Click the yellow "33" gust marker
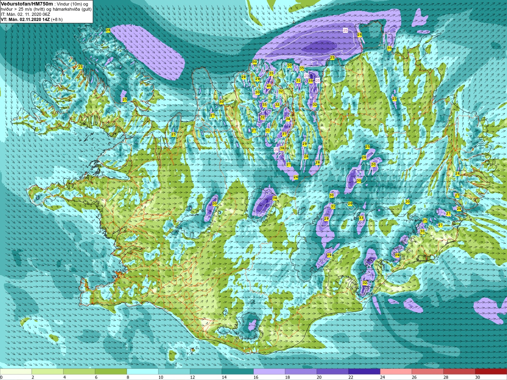 (361, 218)
